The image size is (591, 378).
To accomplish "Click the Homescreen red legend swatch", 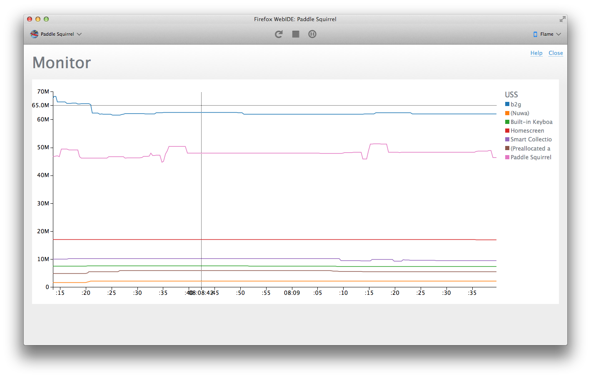I will point(507,131).
